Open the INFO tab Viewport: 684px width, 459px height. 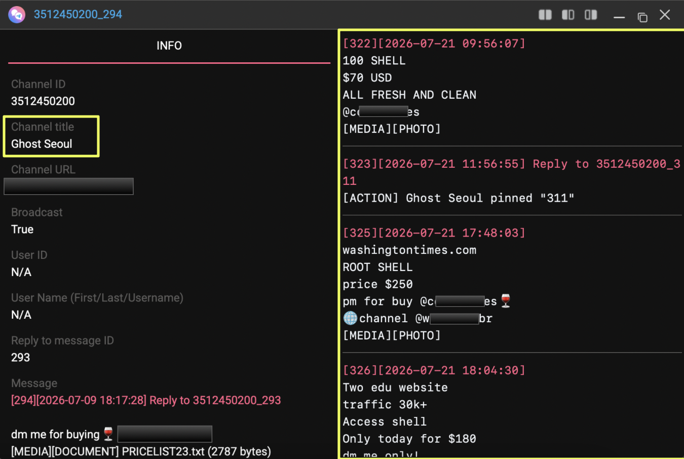point(169,46)
